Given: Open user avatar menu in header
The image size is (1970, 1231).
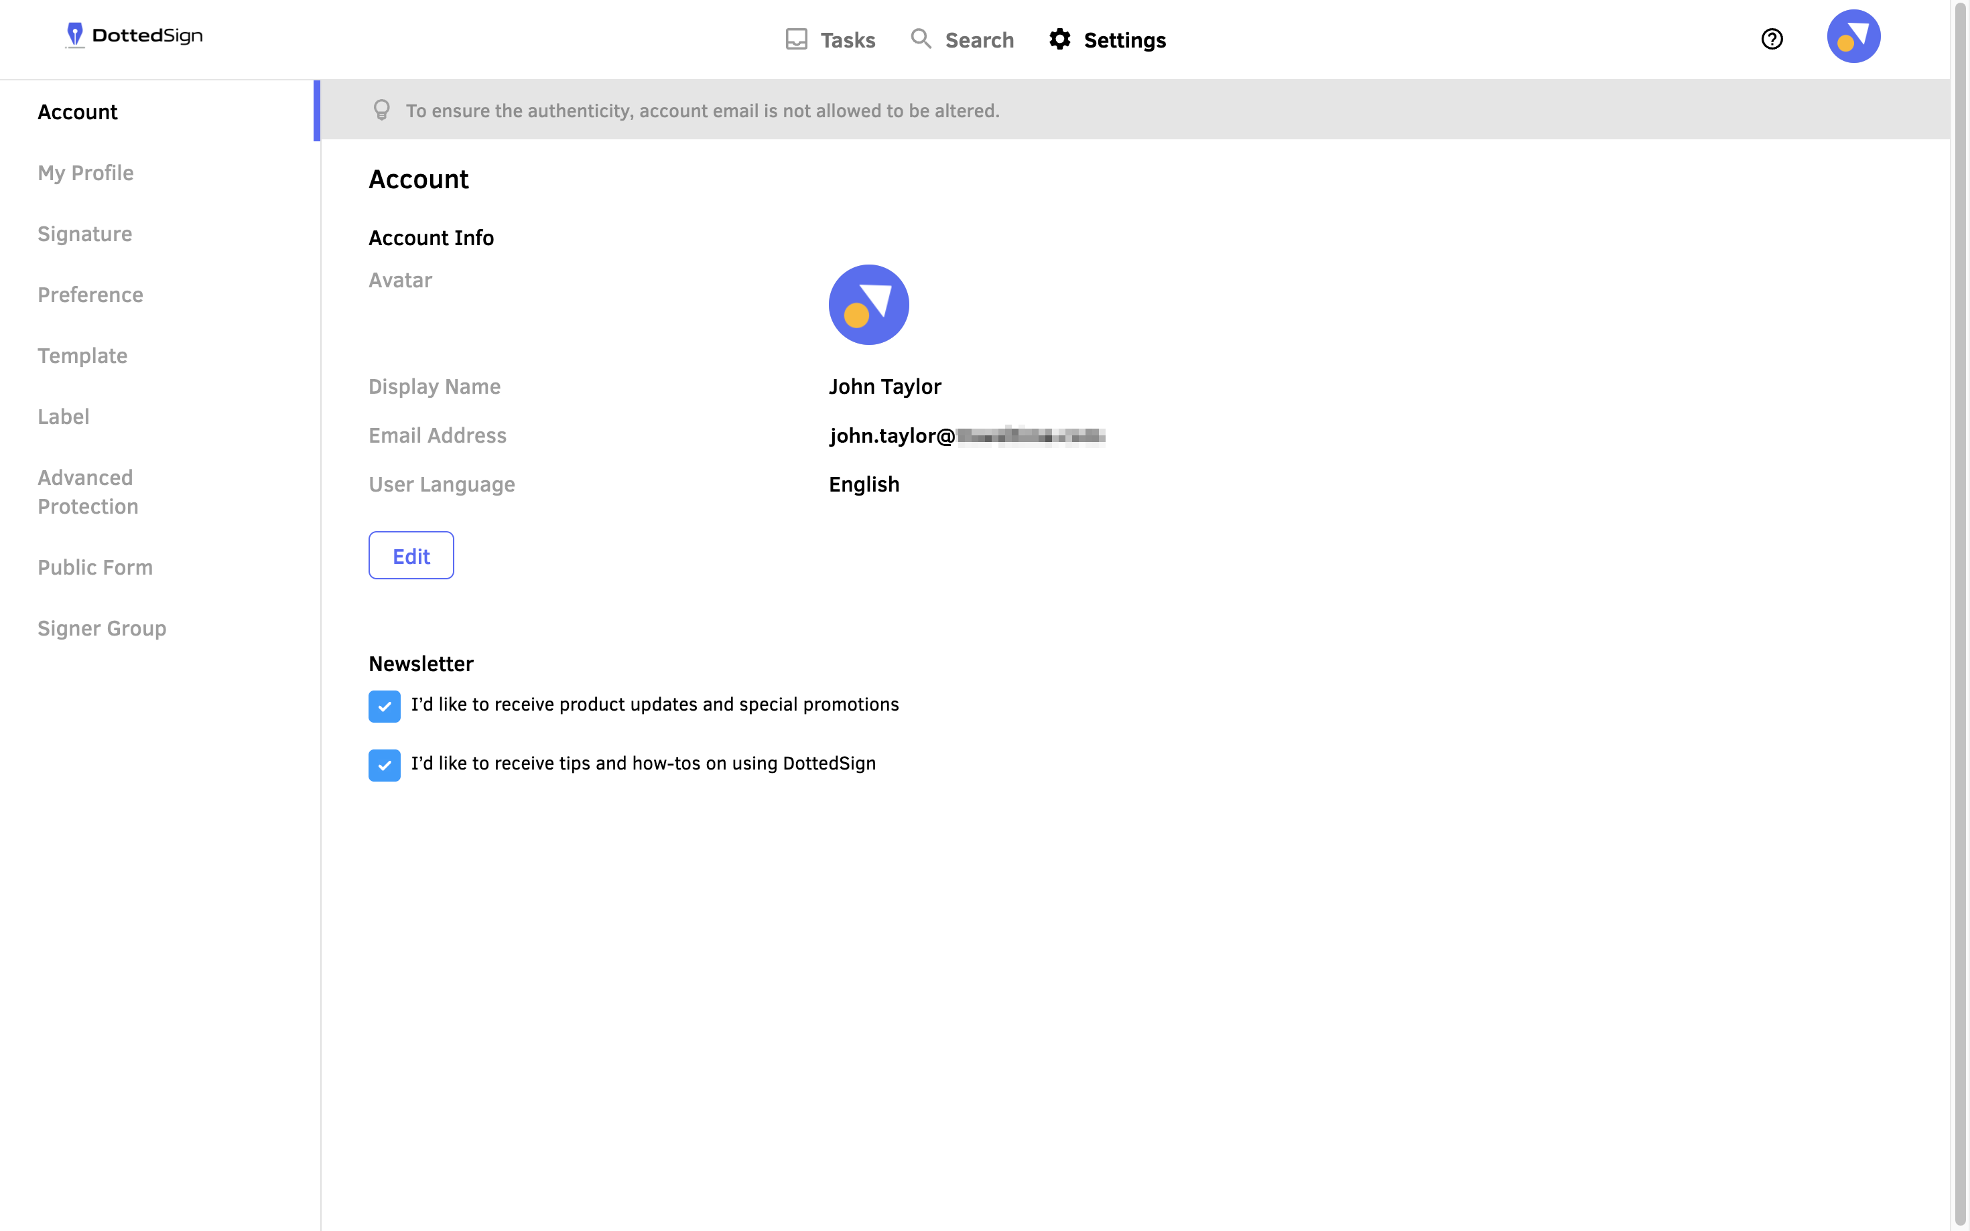Looking at the screenshot, I should pos(1853,37).
